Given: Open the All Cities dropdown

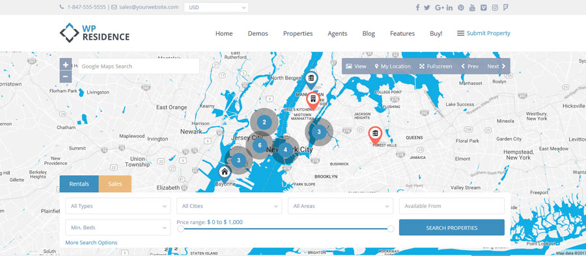Looking at the screenshot, I should pyautogui.click(x=229, y=206).
